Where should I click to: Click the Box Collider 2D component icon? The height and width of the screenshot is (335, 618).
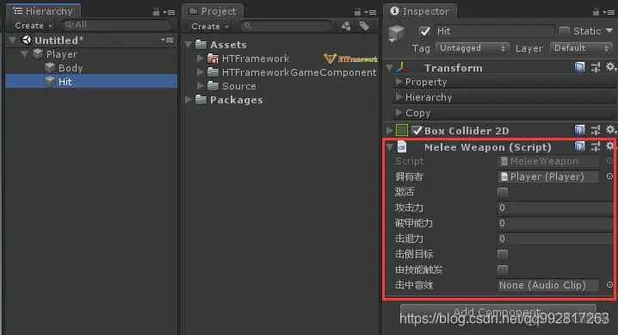[402, 130]
